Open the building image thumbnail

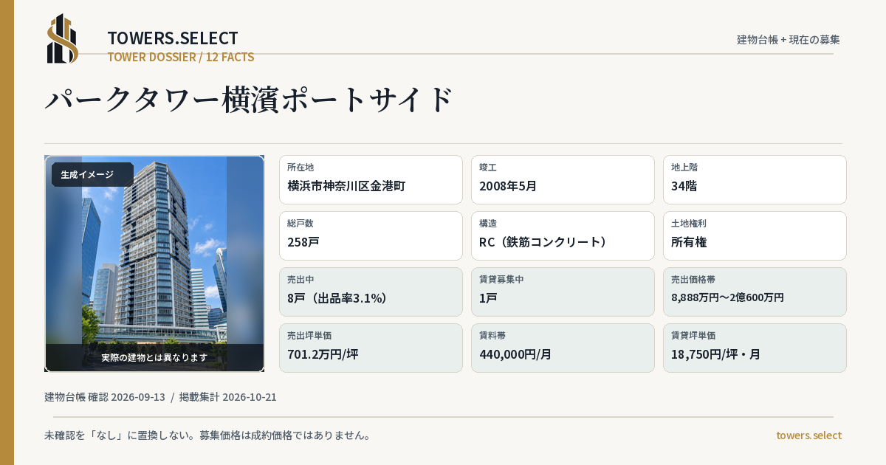(154, 263)
